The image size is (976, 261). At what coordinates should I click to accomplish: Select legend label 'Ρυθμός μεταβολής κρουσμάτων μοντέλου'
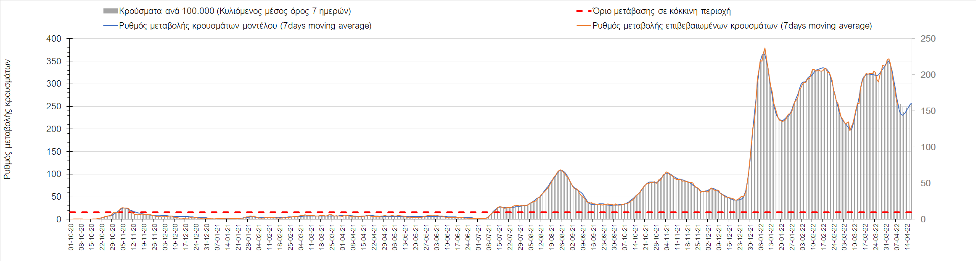[x=245, y=26]
